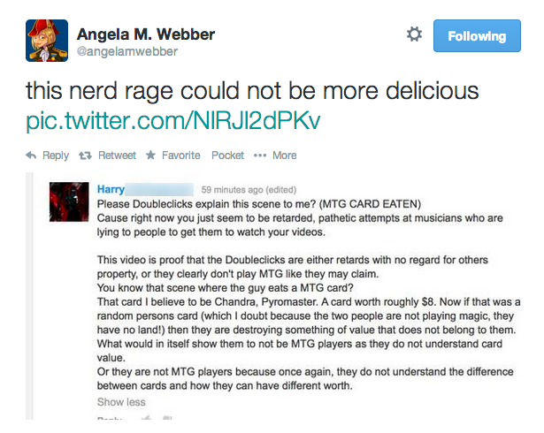
Task: Open Harry's commenter avatar thumbnail
Action: pos(69,201)
